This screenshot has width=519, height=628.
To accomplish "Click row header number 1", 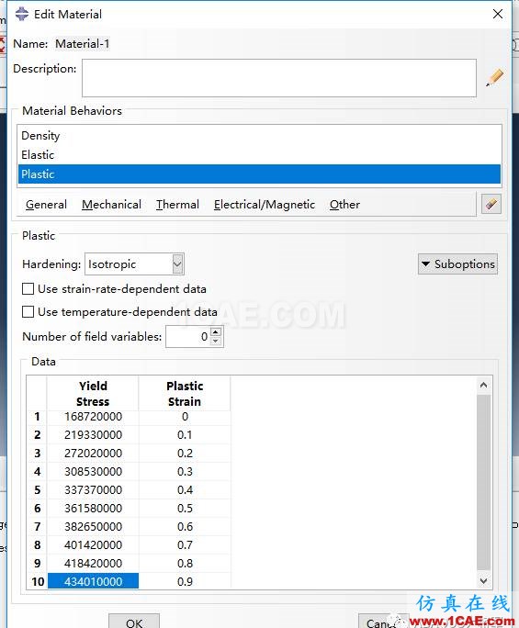I will (x=38, y=417).
